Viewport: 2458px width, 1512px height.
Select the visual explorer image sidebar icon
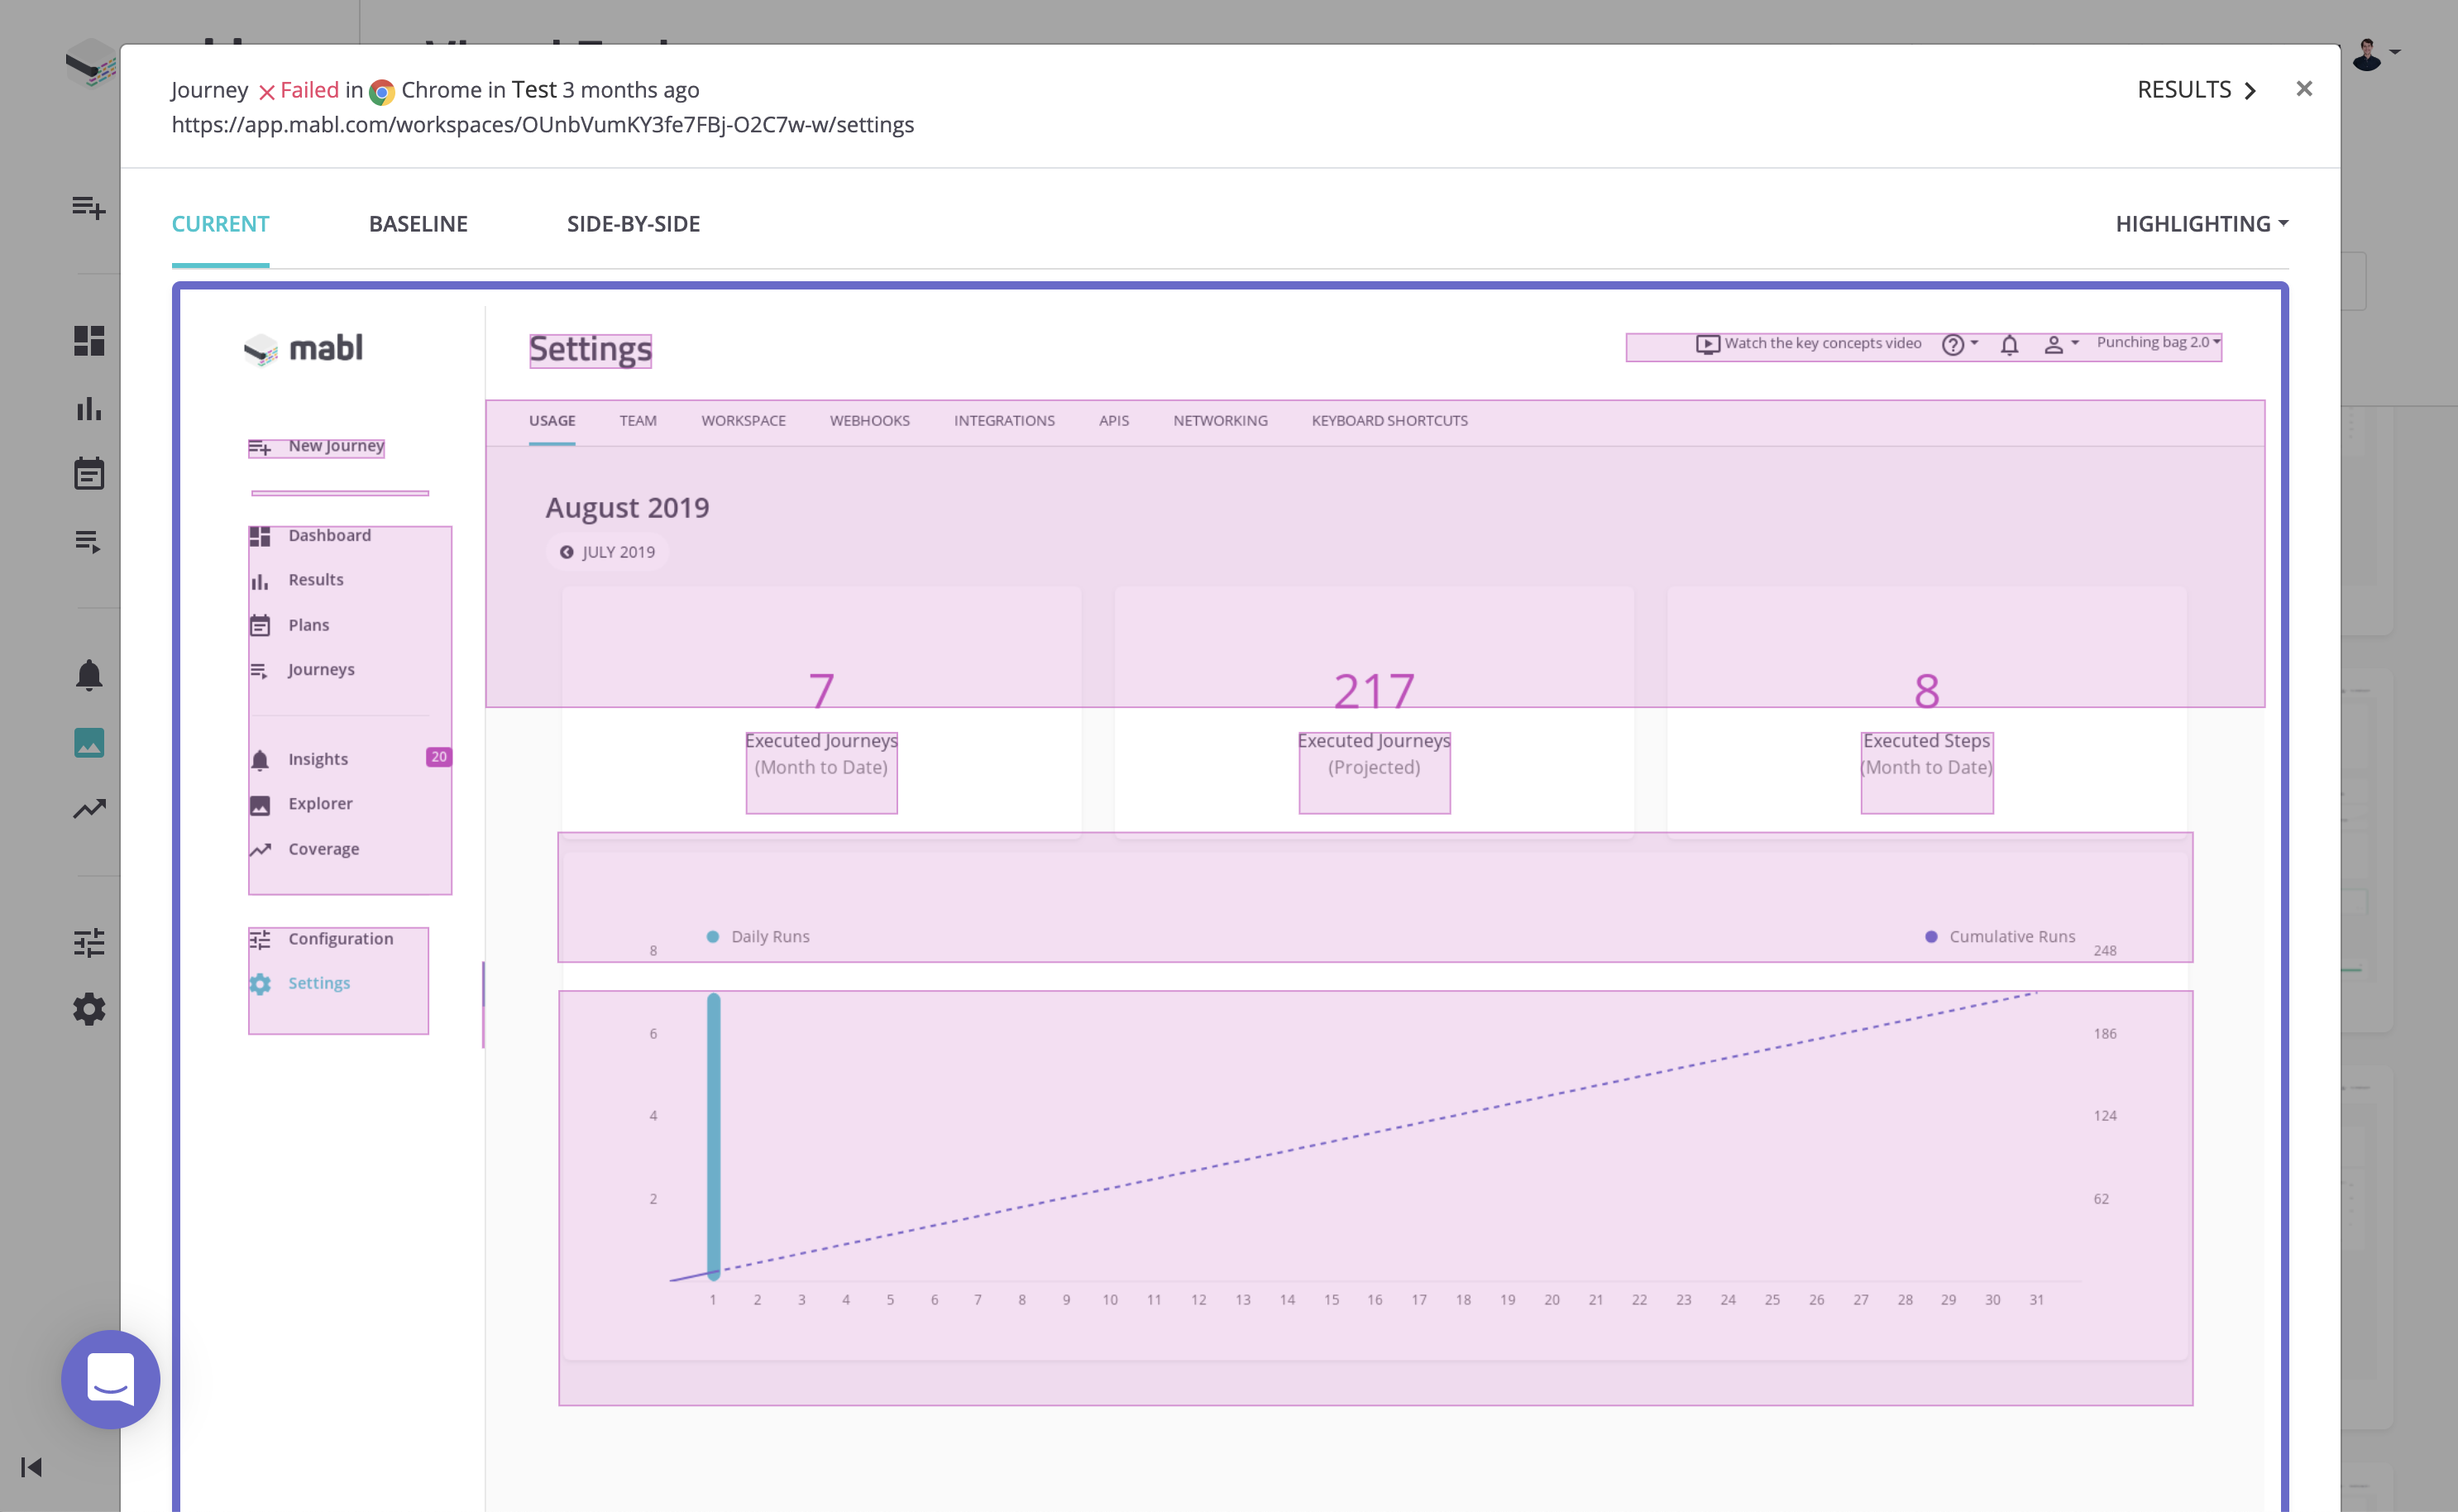pyautogui.click(x=88, y=742)
